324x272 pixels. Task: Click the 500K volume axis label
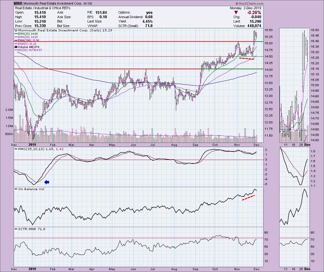(x=9, y=134)
